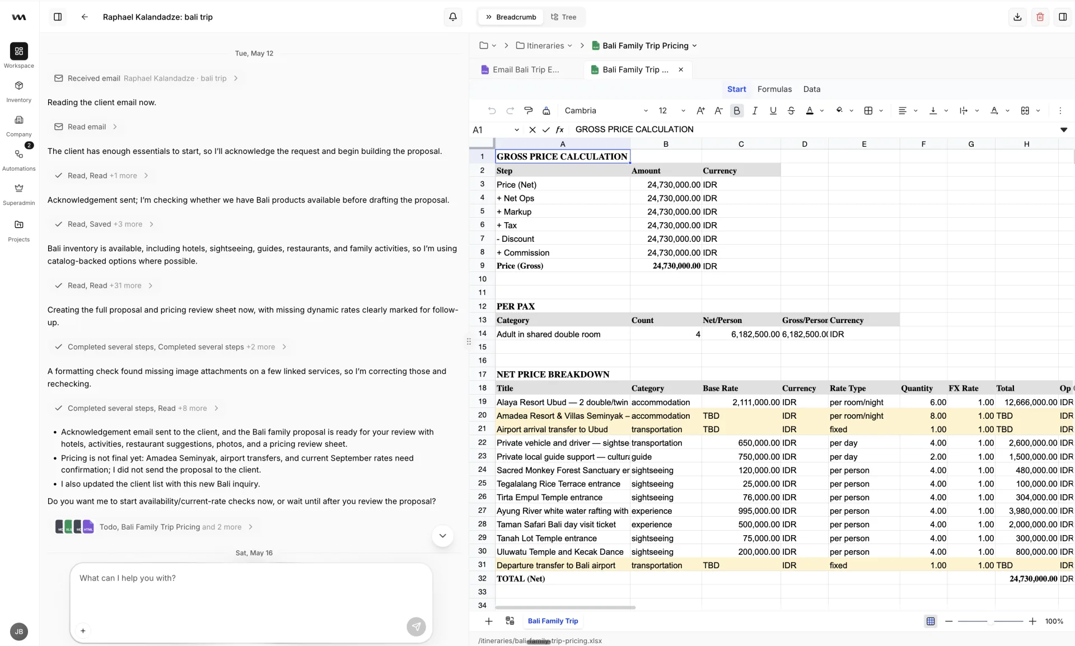Open the horizontal alignment dropdown
The width and height of the screenshot is (1075, 646).
[916, 111]
